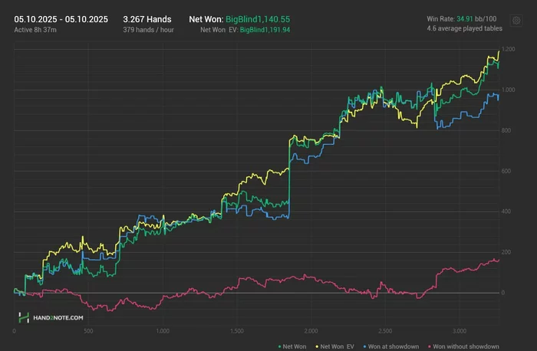This screenshot has width=537, height=351.
Task: Hide the Won at showdown line
Action: point(390,346)
